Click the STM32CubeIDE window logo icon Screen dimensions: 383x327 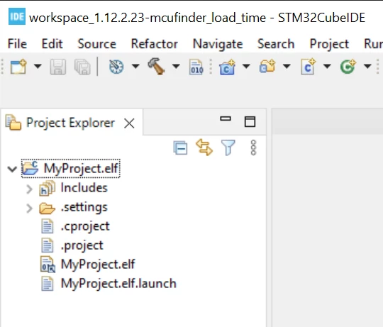(17, 16)
